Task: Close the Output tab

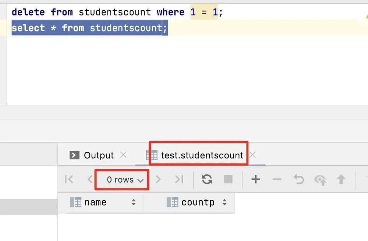Action: (123, 155)
